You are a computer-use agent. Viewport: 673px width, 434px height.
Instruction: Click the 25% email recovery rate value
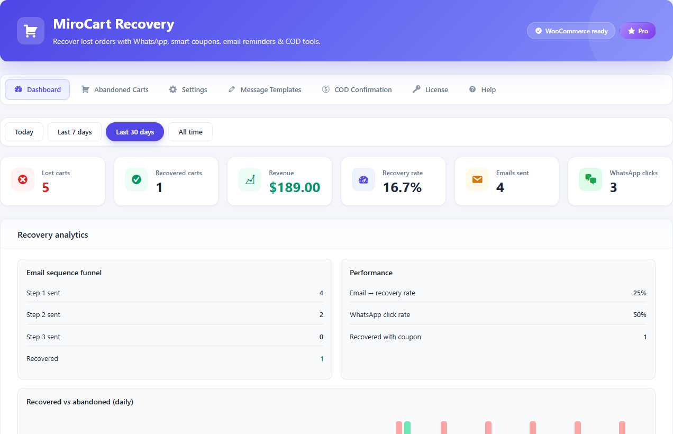(640, 293)
